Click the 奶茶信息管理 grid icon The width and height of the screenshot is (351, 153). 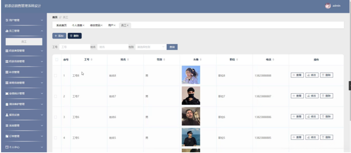click(7, 61)
